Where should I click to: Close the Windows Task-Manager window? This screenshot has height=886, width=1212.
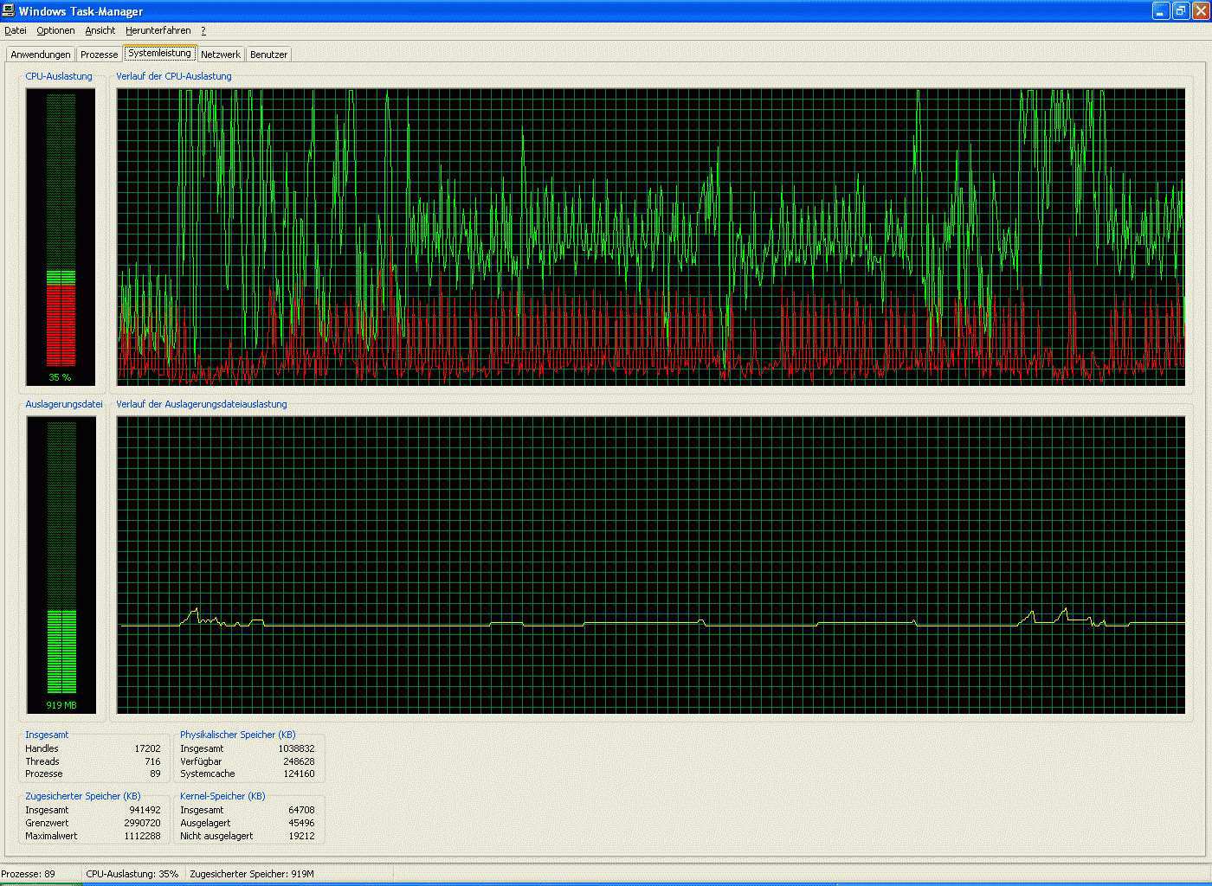(1201, 10)
